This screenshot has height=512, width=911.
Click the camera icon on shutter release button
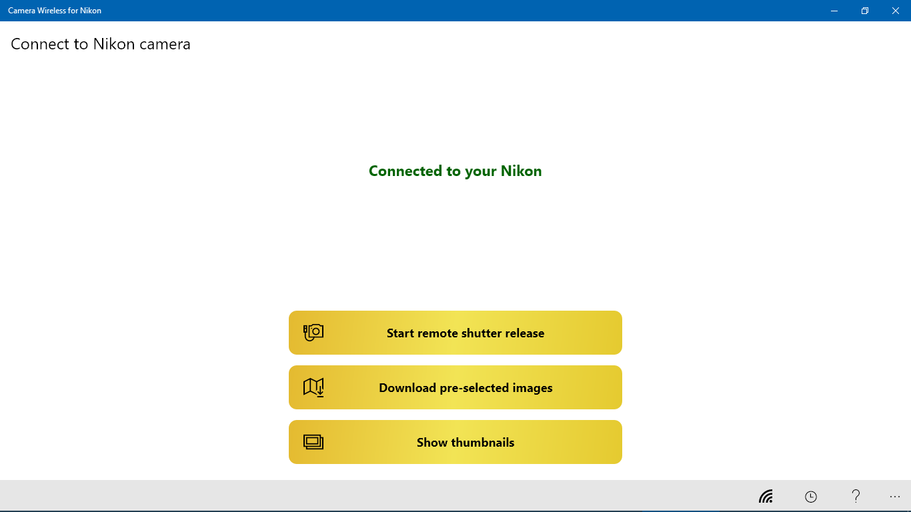(313, 332)
